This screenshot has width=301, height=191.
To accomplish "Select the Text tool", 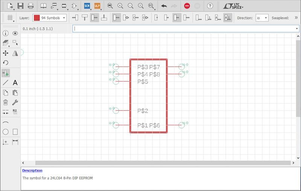I will 15,83.
